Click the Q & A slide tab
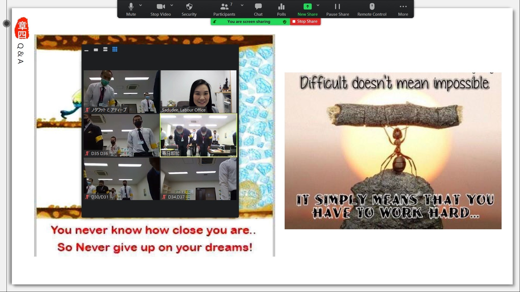The image size is (520, 292). 21,53
